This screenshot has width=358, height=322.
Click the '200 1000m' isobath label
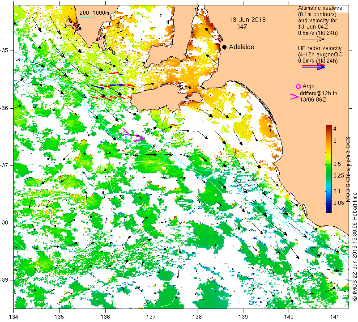coord(94,13)
